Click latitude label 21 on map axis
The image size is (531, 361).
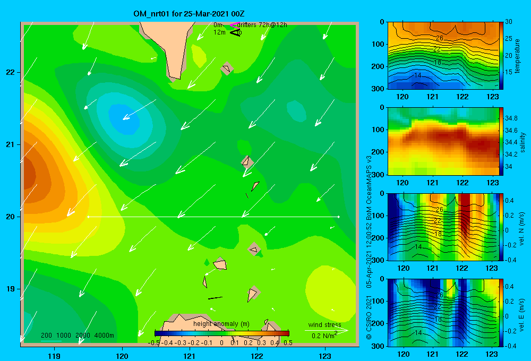[x=11, y=144]
